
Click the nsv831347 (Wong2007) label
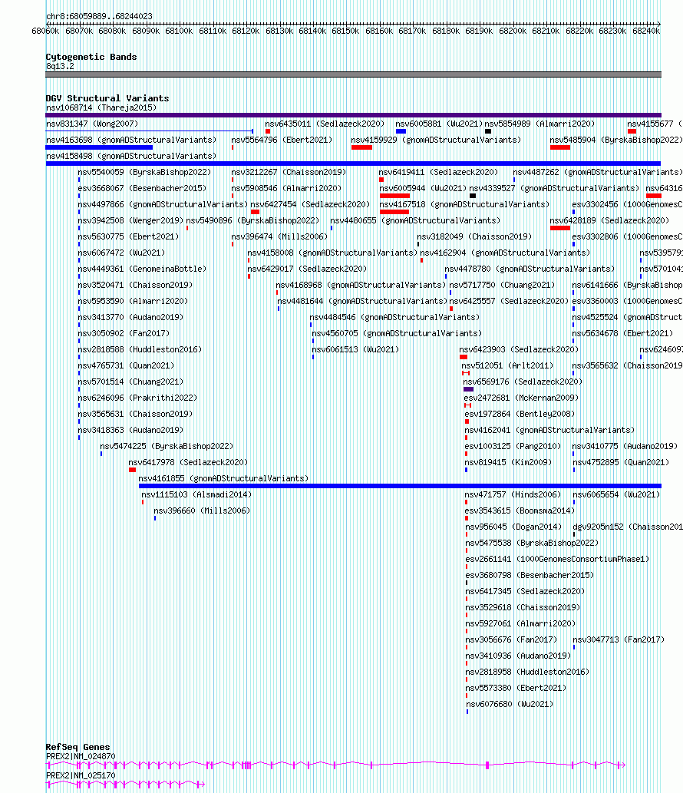pos(92,124)
